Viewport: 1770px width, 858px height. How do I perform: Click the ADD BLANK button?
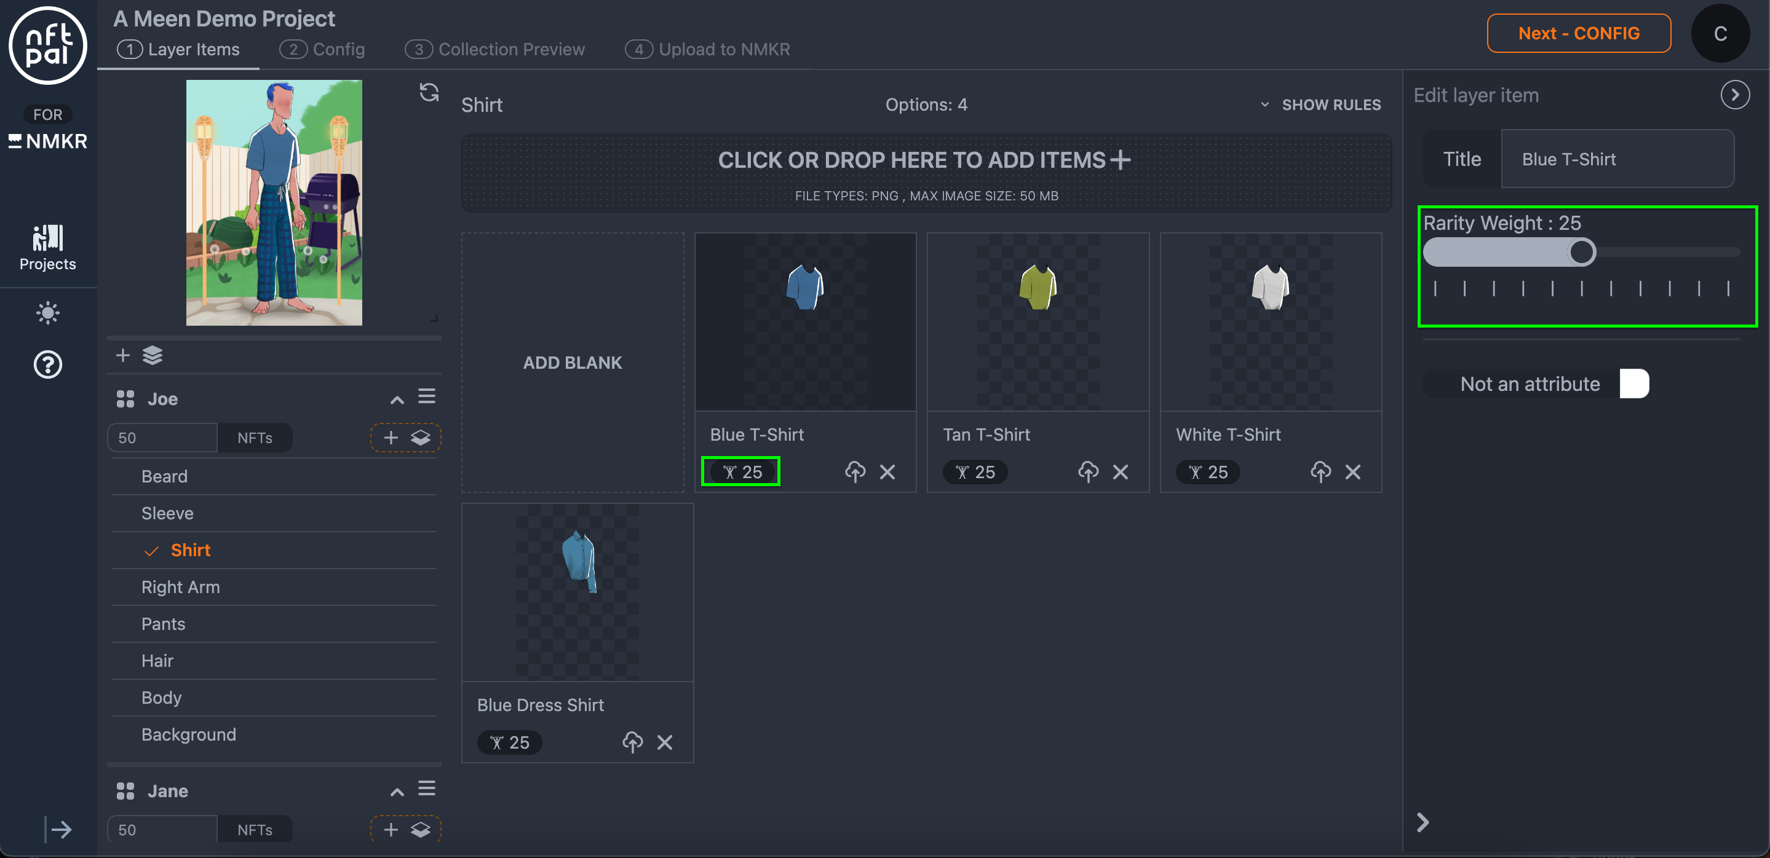[573, 363]
